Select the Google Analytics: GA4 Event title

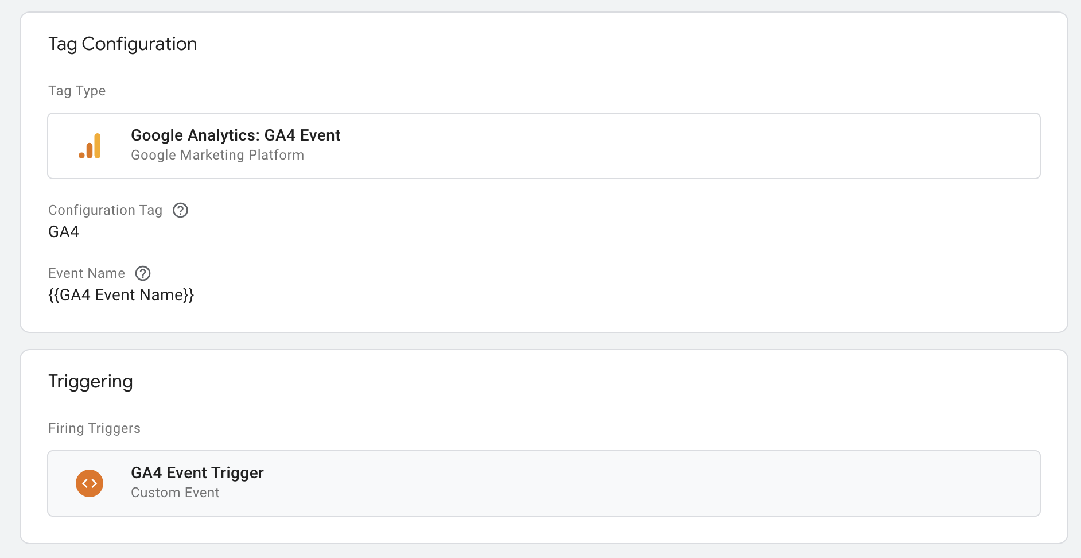point(235,135)
